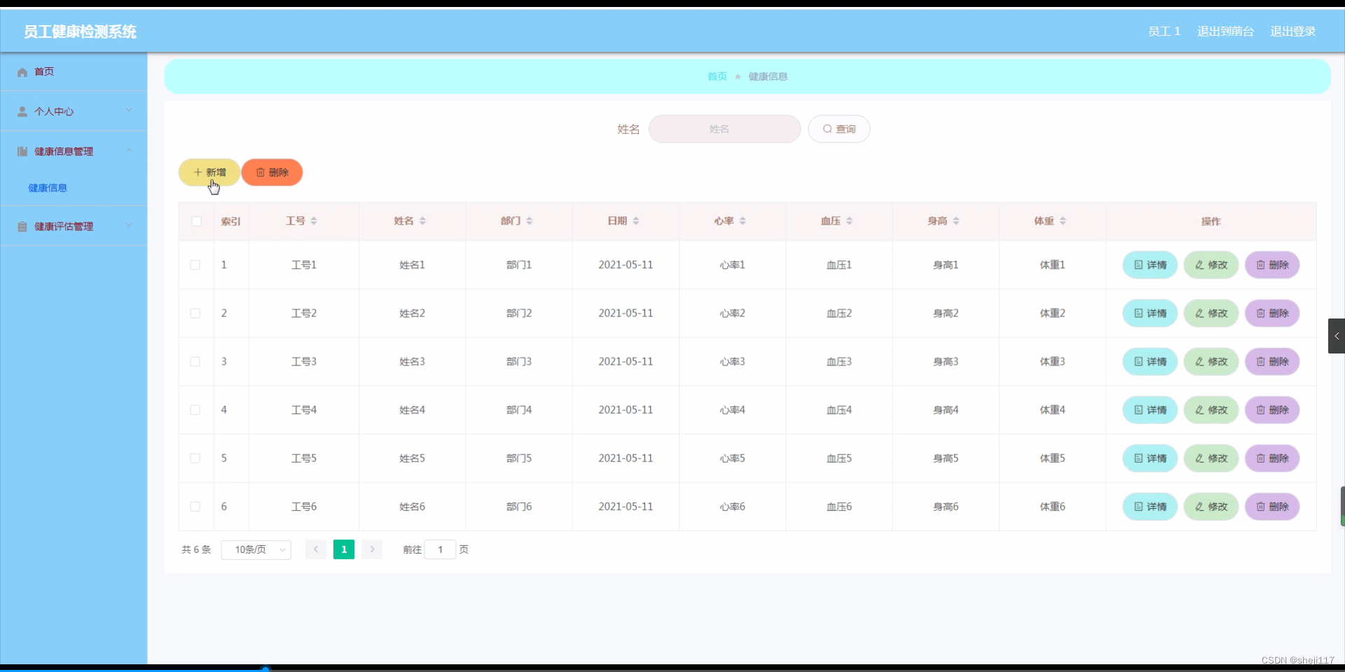Viewport: 1345px width, 672px height.
Task: Open 详情 for 工号1 record
Action: (x=1149, y=265)
